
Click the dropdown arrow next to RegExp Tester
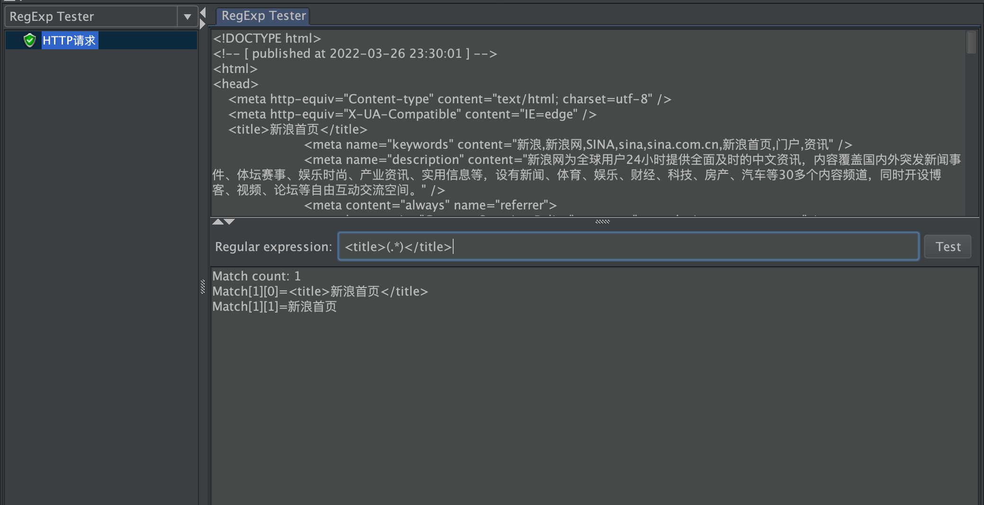tap(188, 16)
